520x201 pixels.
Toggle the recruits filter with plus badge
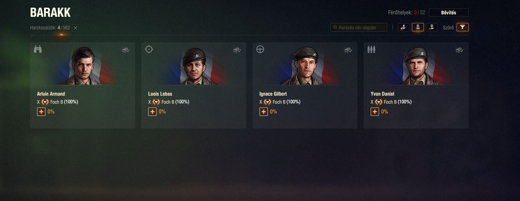coord(404,27)
